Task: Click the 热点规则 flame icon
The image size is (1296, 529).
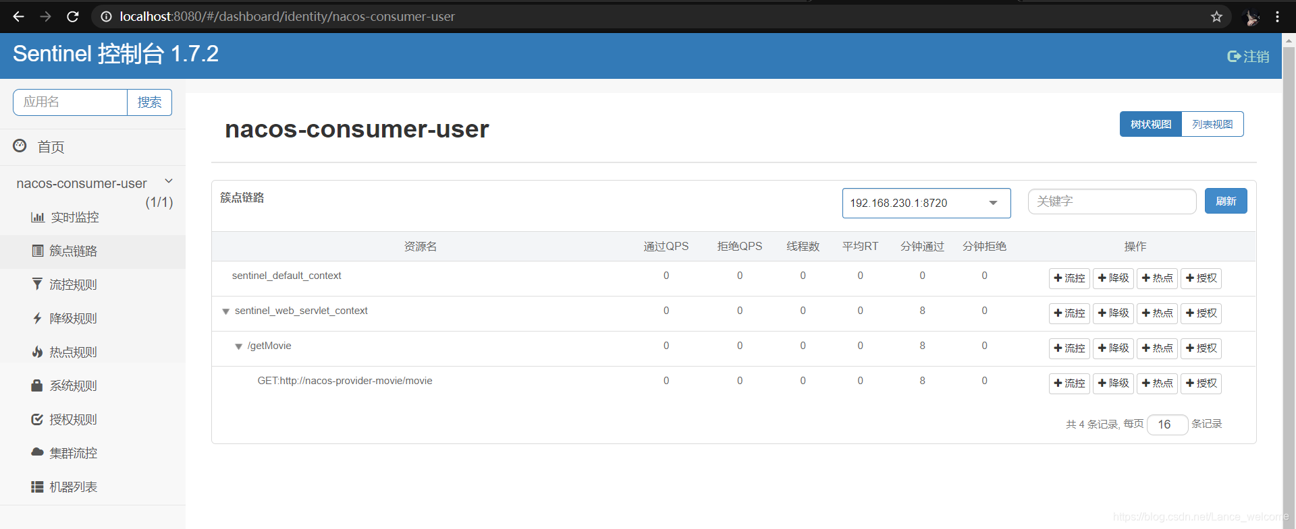Action: (38, 352)
